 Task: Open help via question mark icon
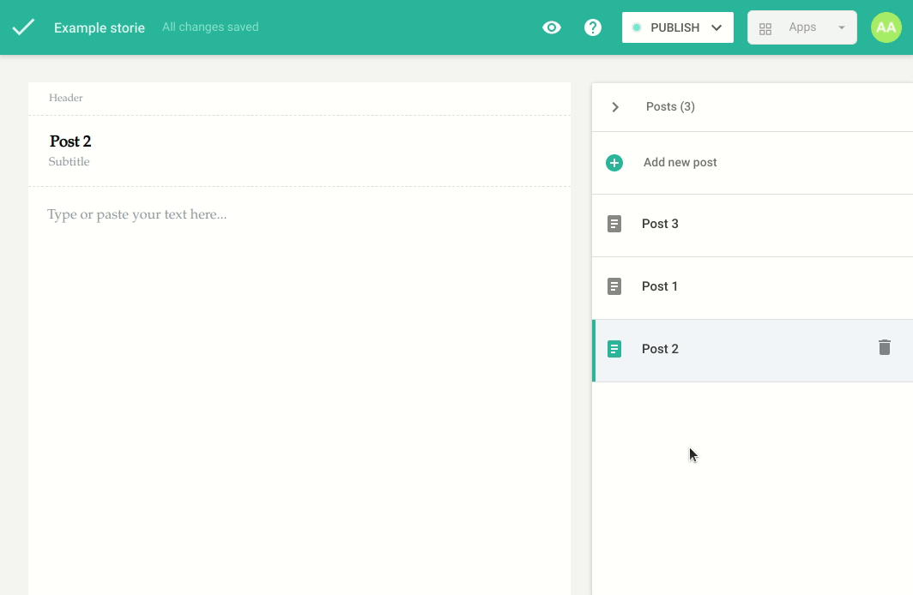(x=593, y=27)
